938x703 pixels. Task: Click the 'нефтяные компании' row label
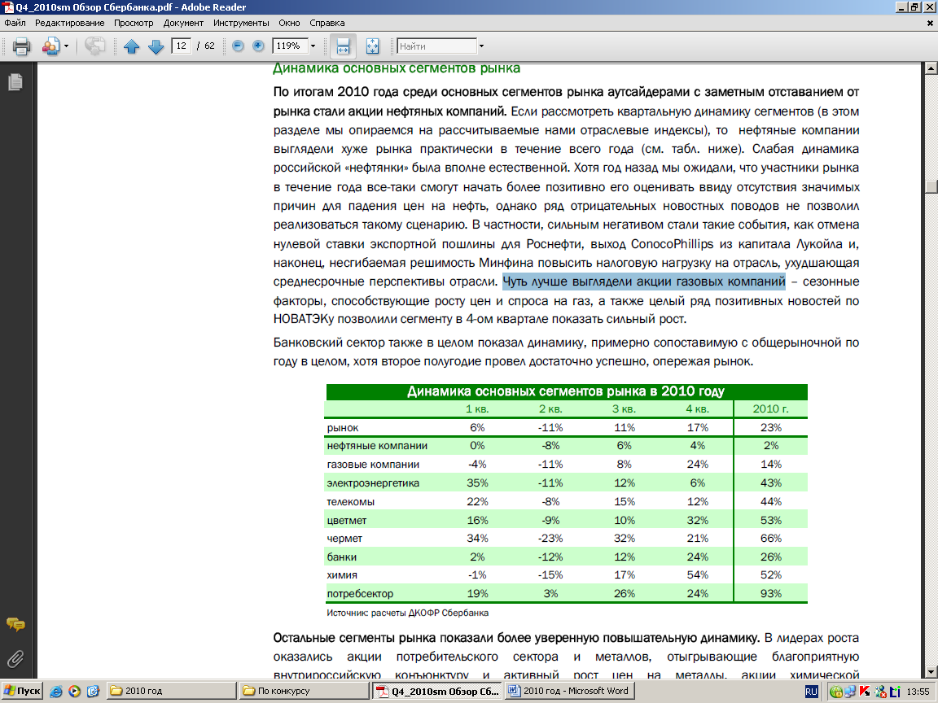[378, 446]
